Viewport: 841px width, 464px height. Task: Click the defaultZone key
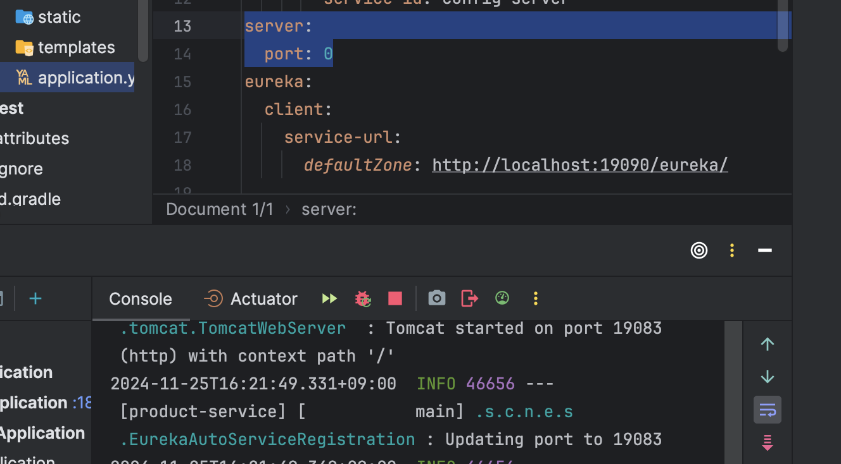click(x=358, y=165)
